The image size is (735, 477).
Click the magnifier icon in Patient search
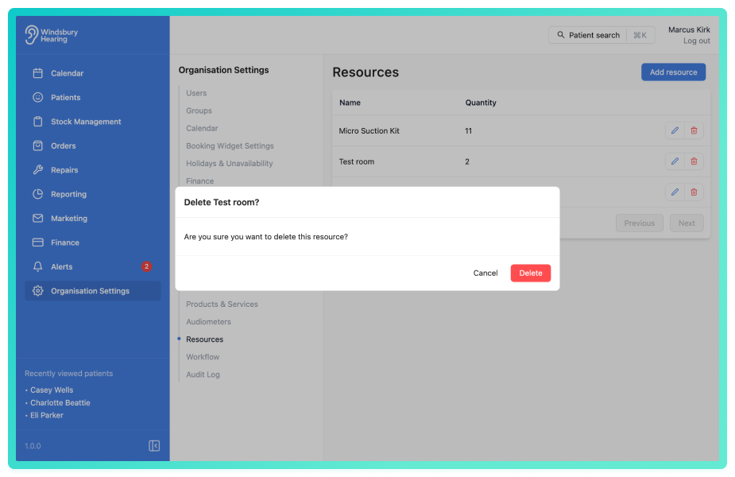(x=561, y=35)
